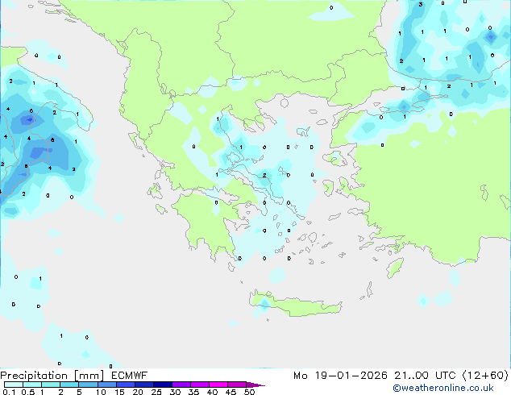This screenshot has width=511, height=395.
Task: Click the '10' legend scale label
Action: click(x=101, y=392)
